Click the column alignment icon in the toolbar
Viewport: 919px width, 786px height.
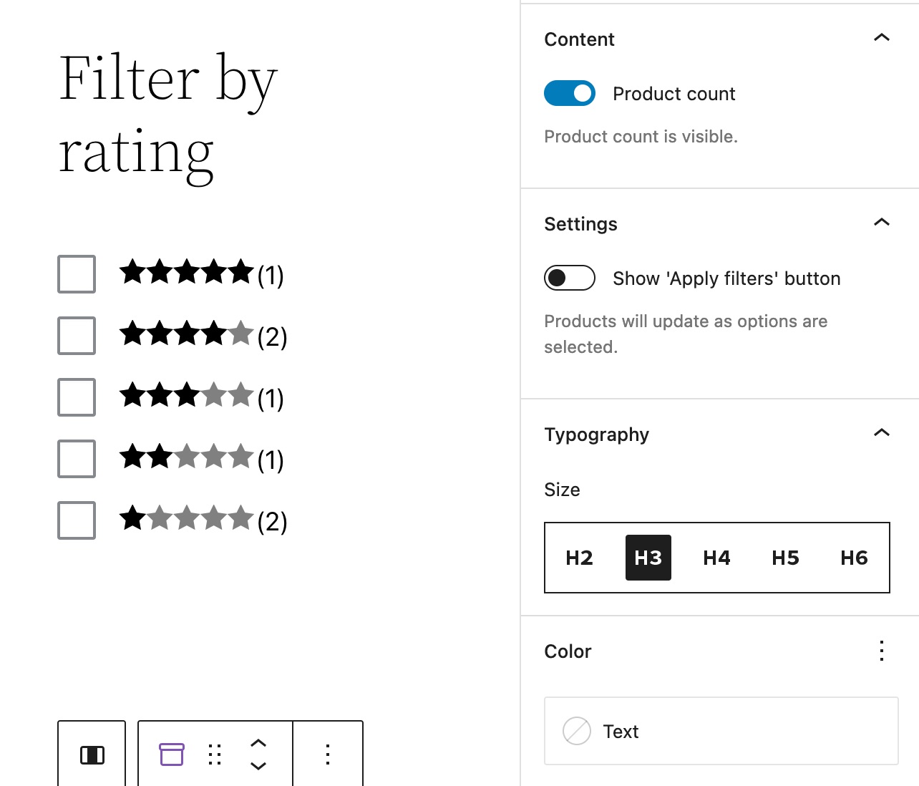92,755
